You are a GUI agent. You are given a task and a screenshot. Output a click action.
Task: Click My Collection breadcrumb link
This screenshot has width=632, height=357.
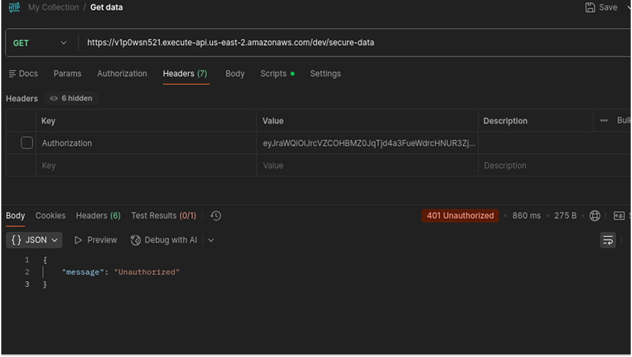click(x=53, y=7)
